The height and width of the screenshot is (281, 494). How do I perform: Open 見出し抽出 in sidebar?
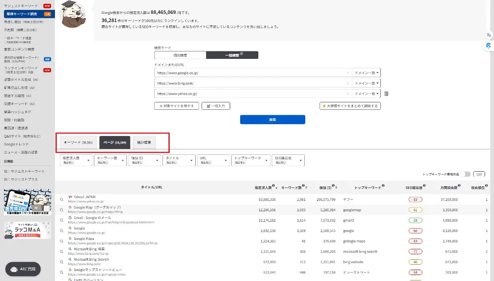coord(24,22)
